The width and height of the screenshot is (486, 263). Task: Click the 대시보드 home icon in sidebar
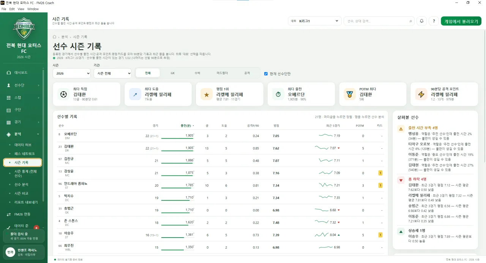(9, 72)
